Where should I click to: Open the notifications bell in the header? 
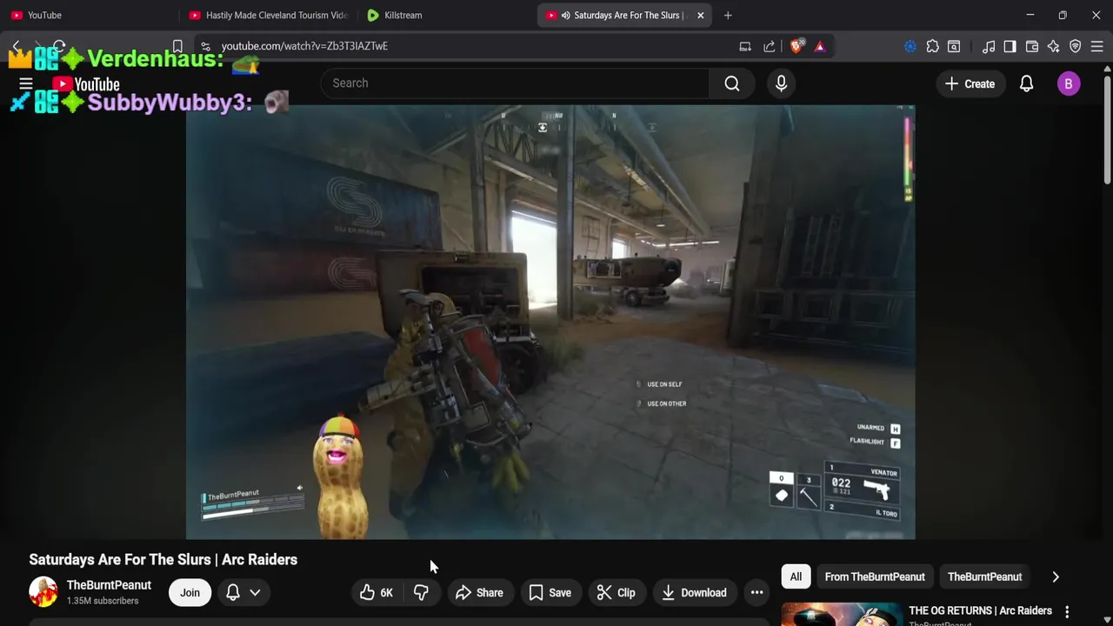click(1026, 83)
